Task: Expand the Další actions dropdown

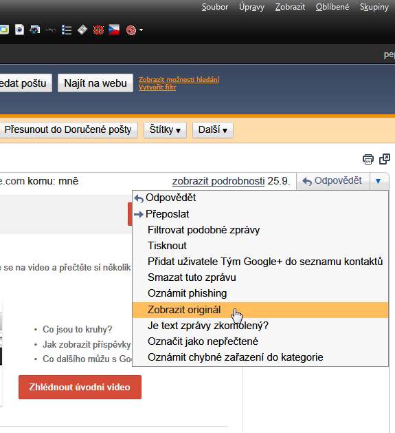Action: [213, 130]
